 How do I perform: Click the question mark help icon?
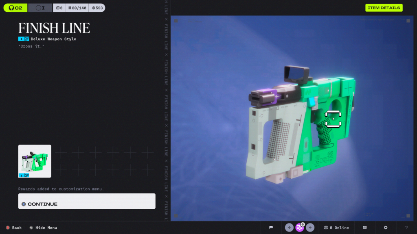[x=406, y=227]
